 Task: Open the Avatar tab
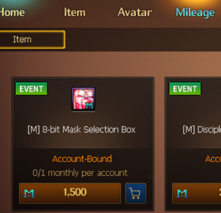[x=135, y=12]
